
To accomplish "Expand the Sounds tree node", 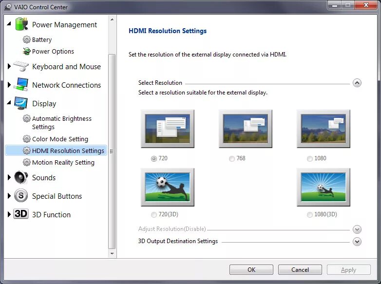I will pos(9,177).
